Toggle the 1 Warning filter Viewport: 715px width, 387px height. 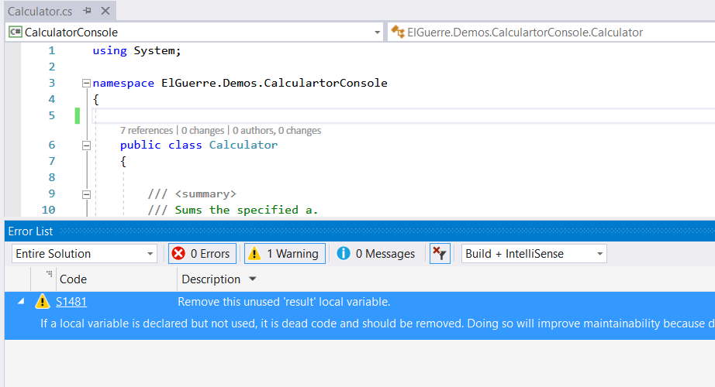(284, 254)
